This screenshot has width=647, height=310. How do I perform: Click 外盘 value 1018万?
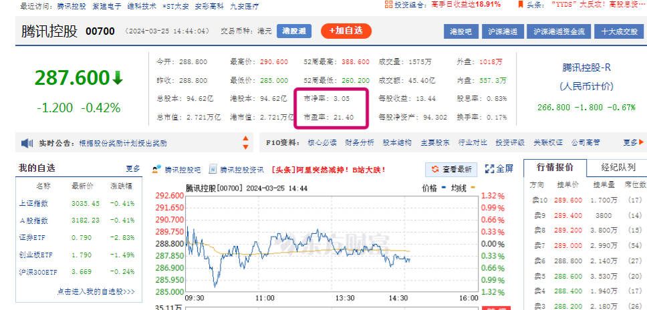(491, 62)
